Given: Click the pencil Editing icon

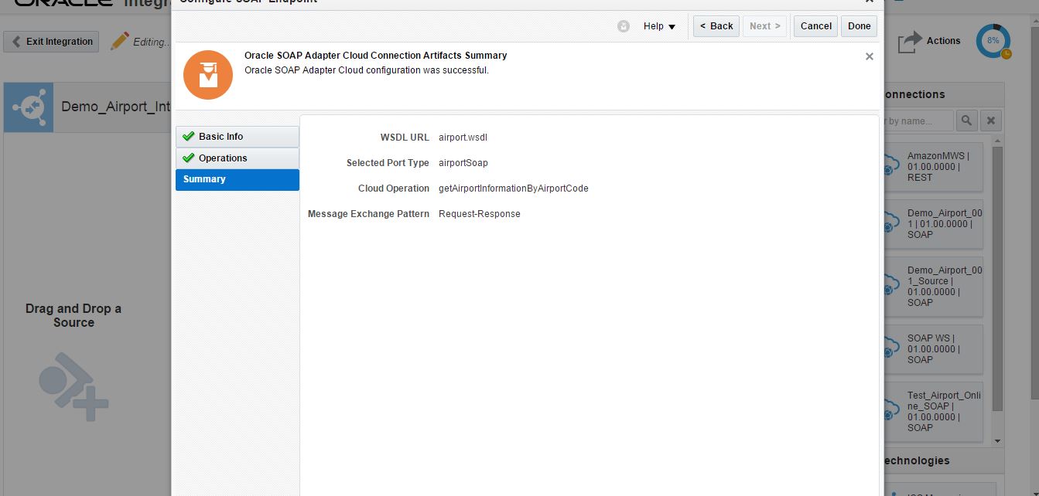Looking at the screenshot, I should 120,41.
